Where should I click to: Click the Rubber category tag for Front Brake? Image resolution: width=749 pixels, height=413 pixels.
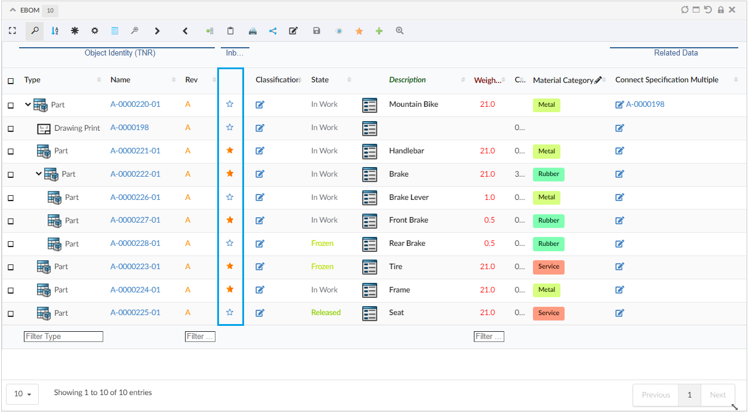coord(548,221)
